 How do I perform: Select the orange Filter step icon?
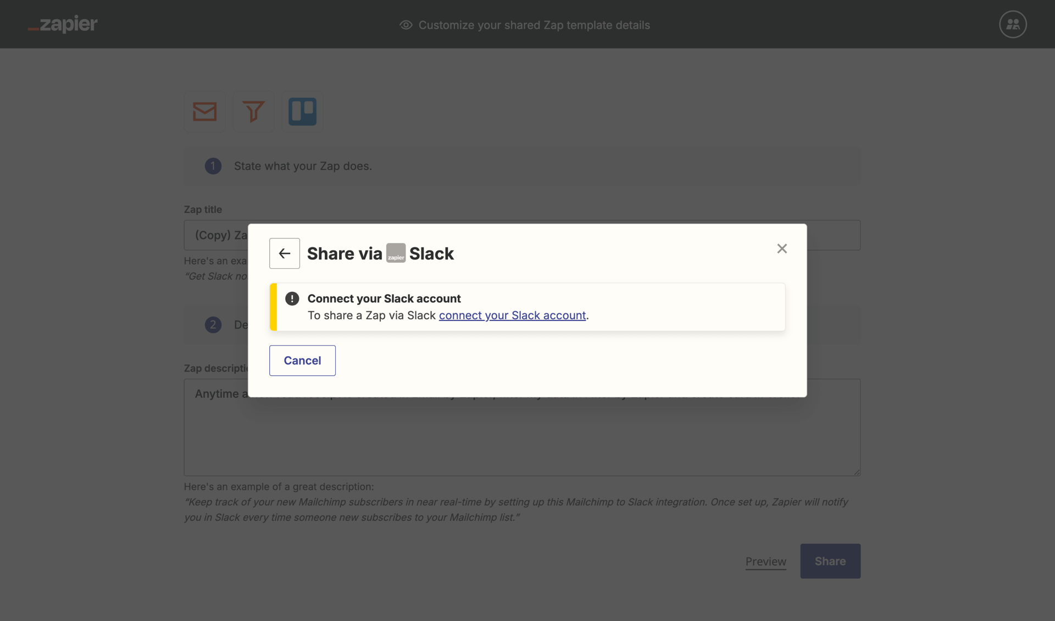253,111
